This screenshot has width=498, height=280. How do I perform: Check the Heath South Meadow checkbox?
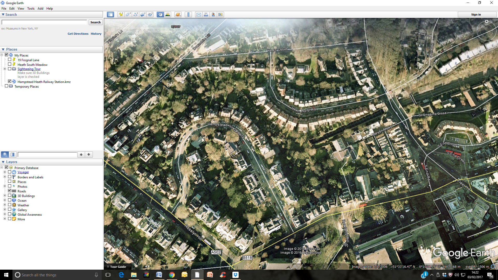10,64
